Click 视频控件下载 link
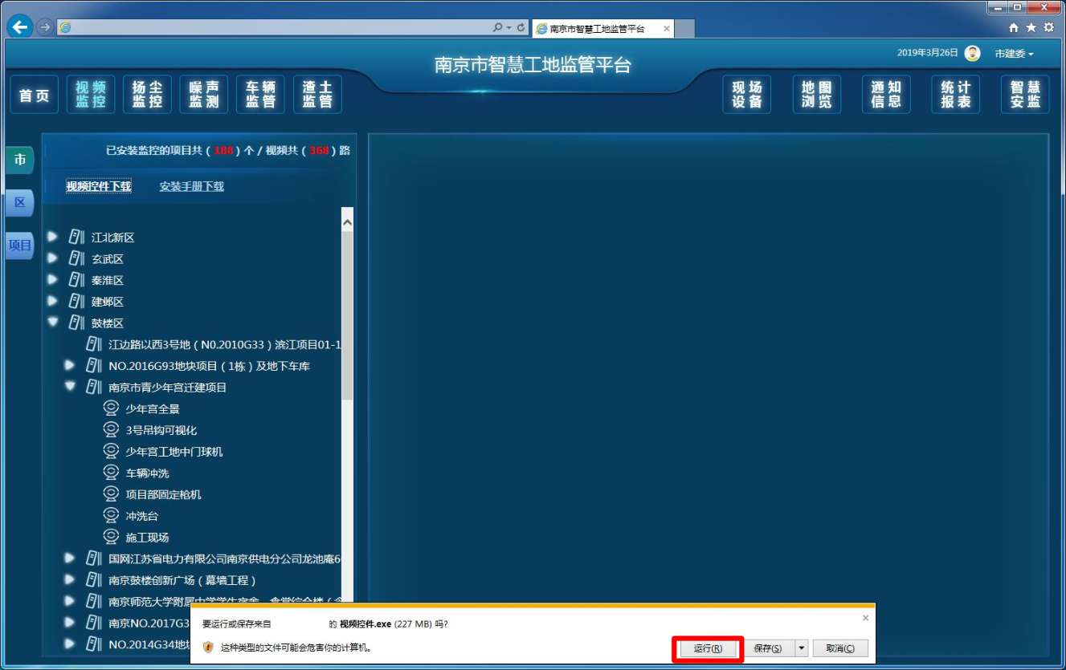Viewport: 1066px width, 670px height. (x=99, y=186)
